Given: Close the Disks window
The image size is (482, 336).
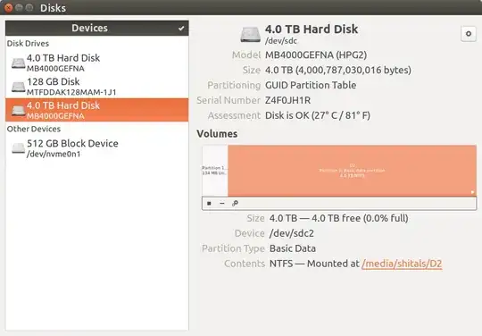Looking at the screenshot, I should tap(8, 8).
